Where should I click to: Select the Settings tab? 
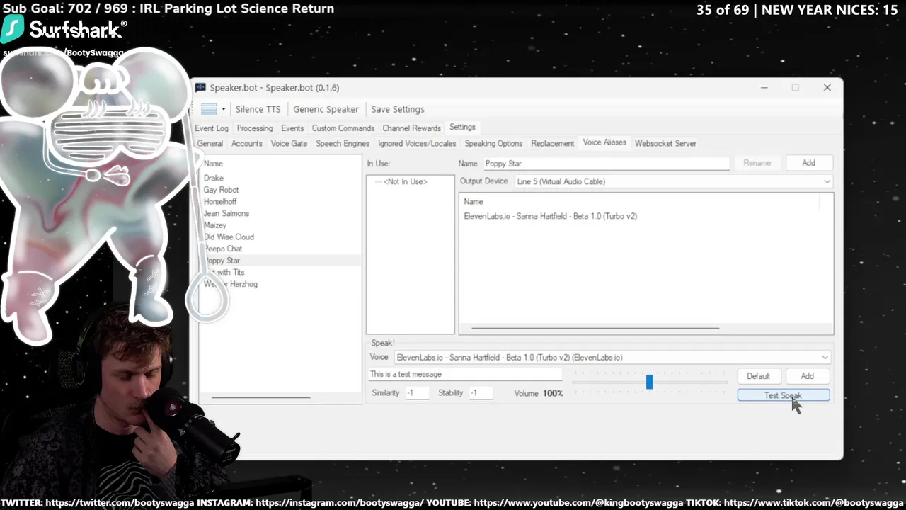click(x=462, y=127)
